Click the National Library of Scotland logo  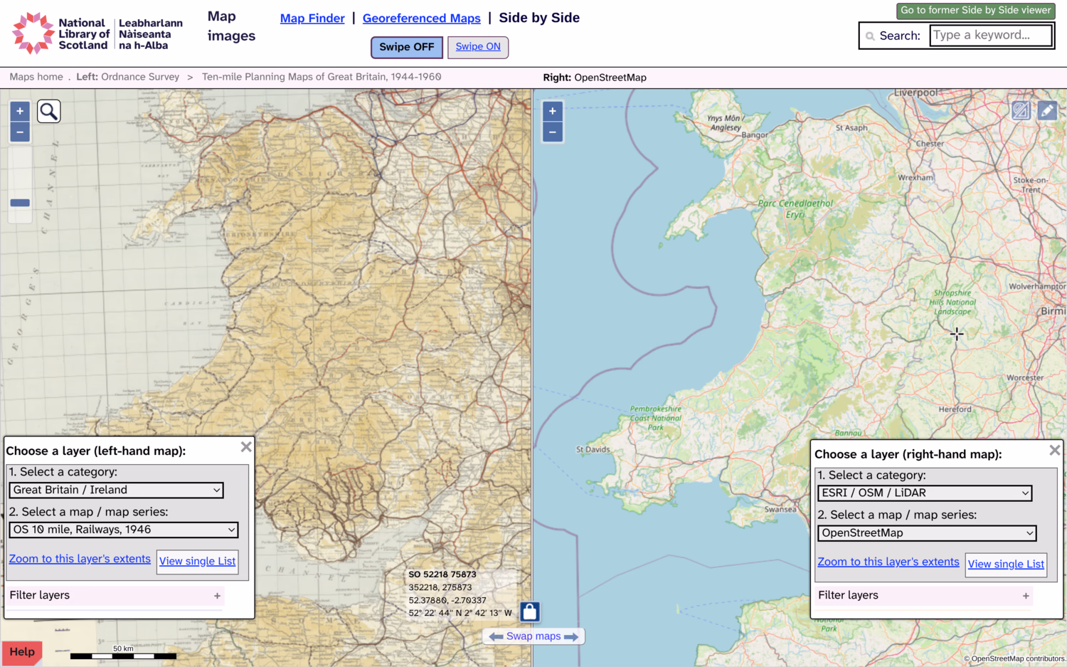[x=97, y=33]
